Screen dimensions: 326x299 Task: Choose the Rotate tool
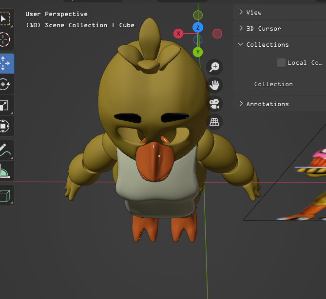[x=5, y=84]
